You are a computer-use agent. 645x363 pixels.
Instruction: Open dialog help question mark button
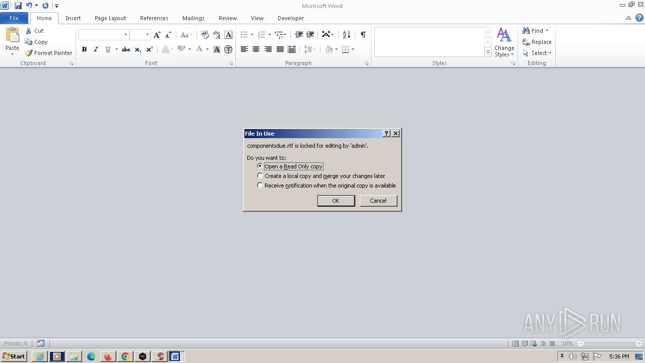[x=386, y=134]
